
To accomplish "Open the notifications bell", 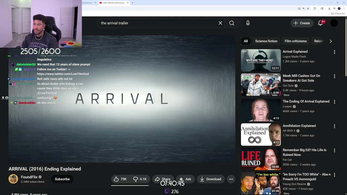I will pyautogui.click(x=320, y=23).
